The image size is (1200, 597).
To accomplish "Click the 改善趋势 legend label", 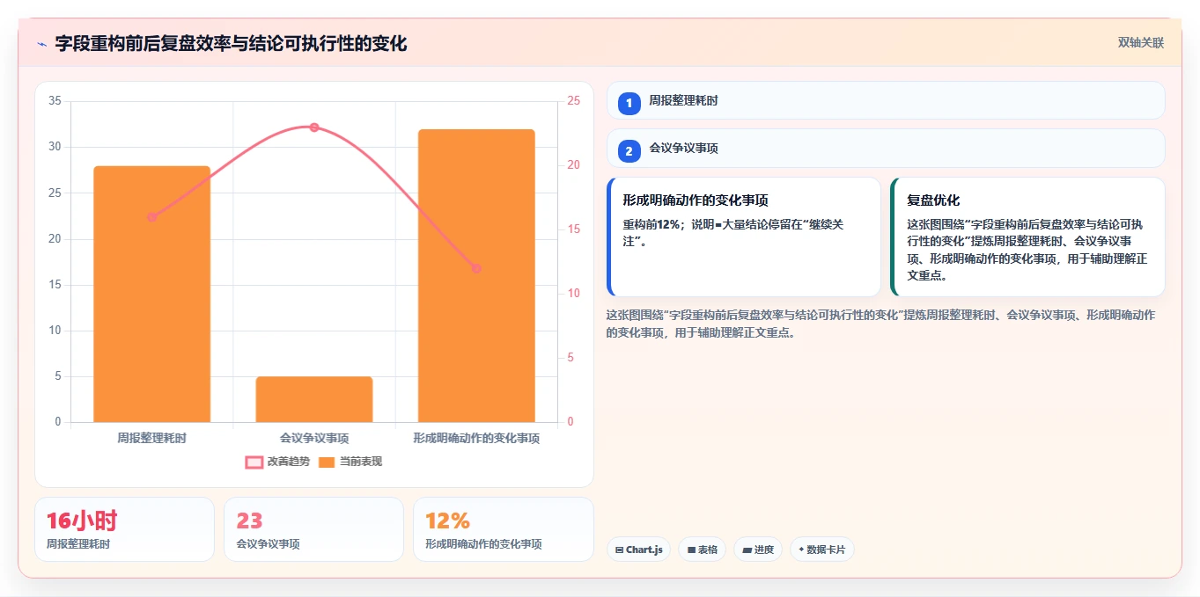I will [289, 462].
